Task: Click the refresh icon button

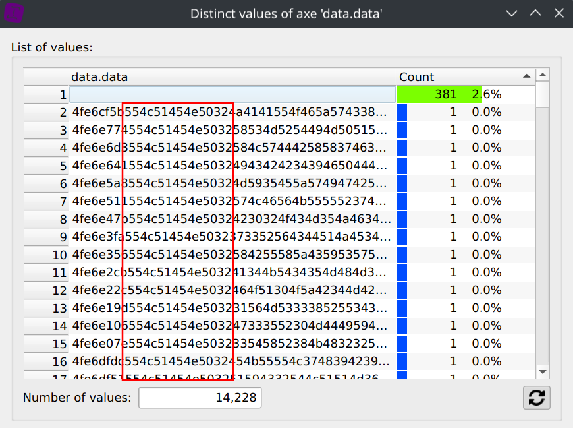Action: 537,398
